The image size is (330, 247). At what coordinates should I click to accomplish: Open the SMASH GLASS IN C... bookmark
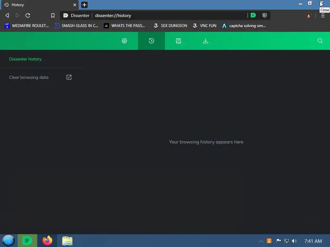pos(77,26)
